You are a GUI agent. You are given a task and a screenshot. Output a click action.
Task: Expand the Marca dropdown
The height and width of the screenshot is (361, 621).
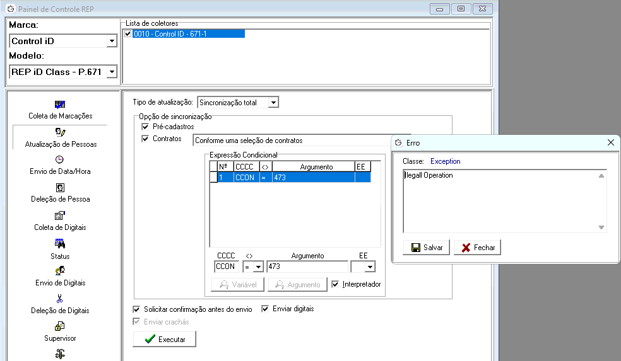click(x=112, y=41)
